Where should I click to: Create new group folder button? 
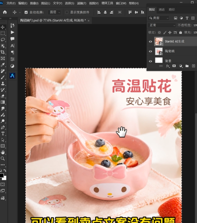(x=187, y=66)
